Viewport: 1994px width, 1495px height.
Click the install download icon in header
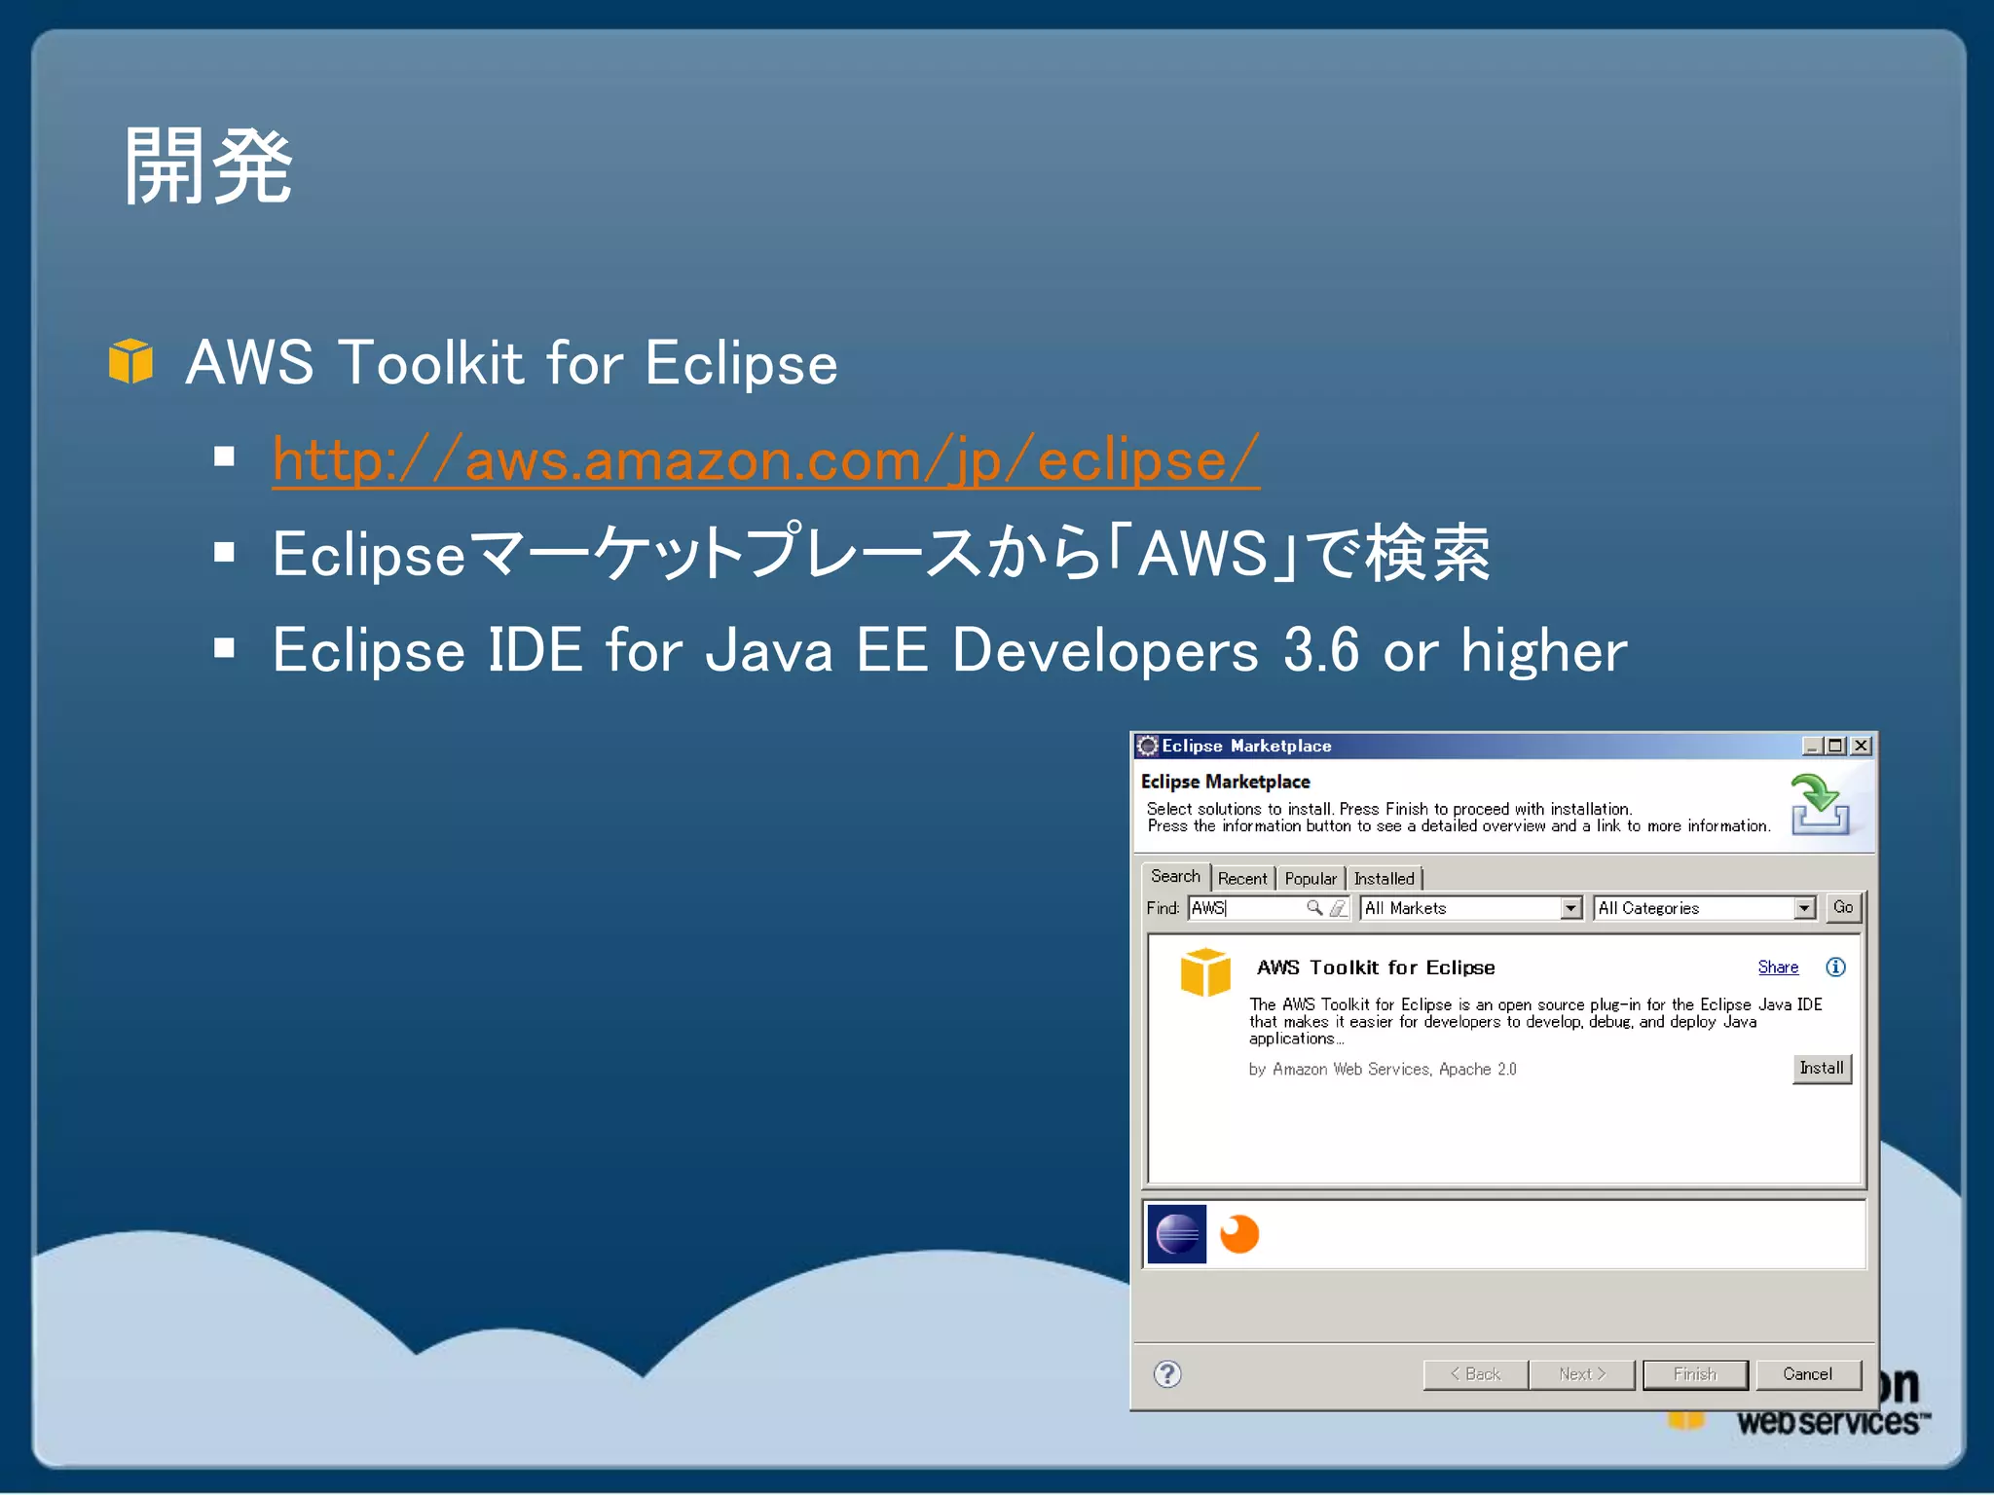pyautogui.click(x=1821, y=804)
